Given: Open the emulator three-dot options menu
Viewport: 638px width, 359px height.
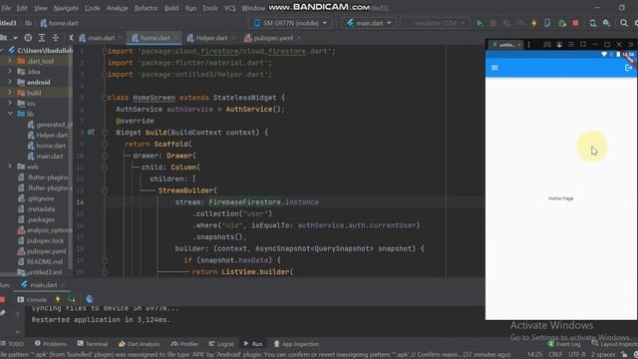Looking at the screenshot, I should pos(528,44).
